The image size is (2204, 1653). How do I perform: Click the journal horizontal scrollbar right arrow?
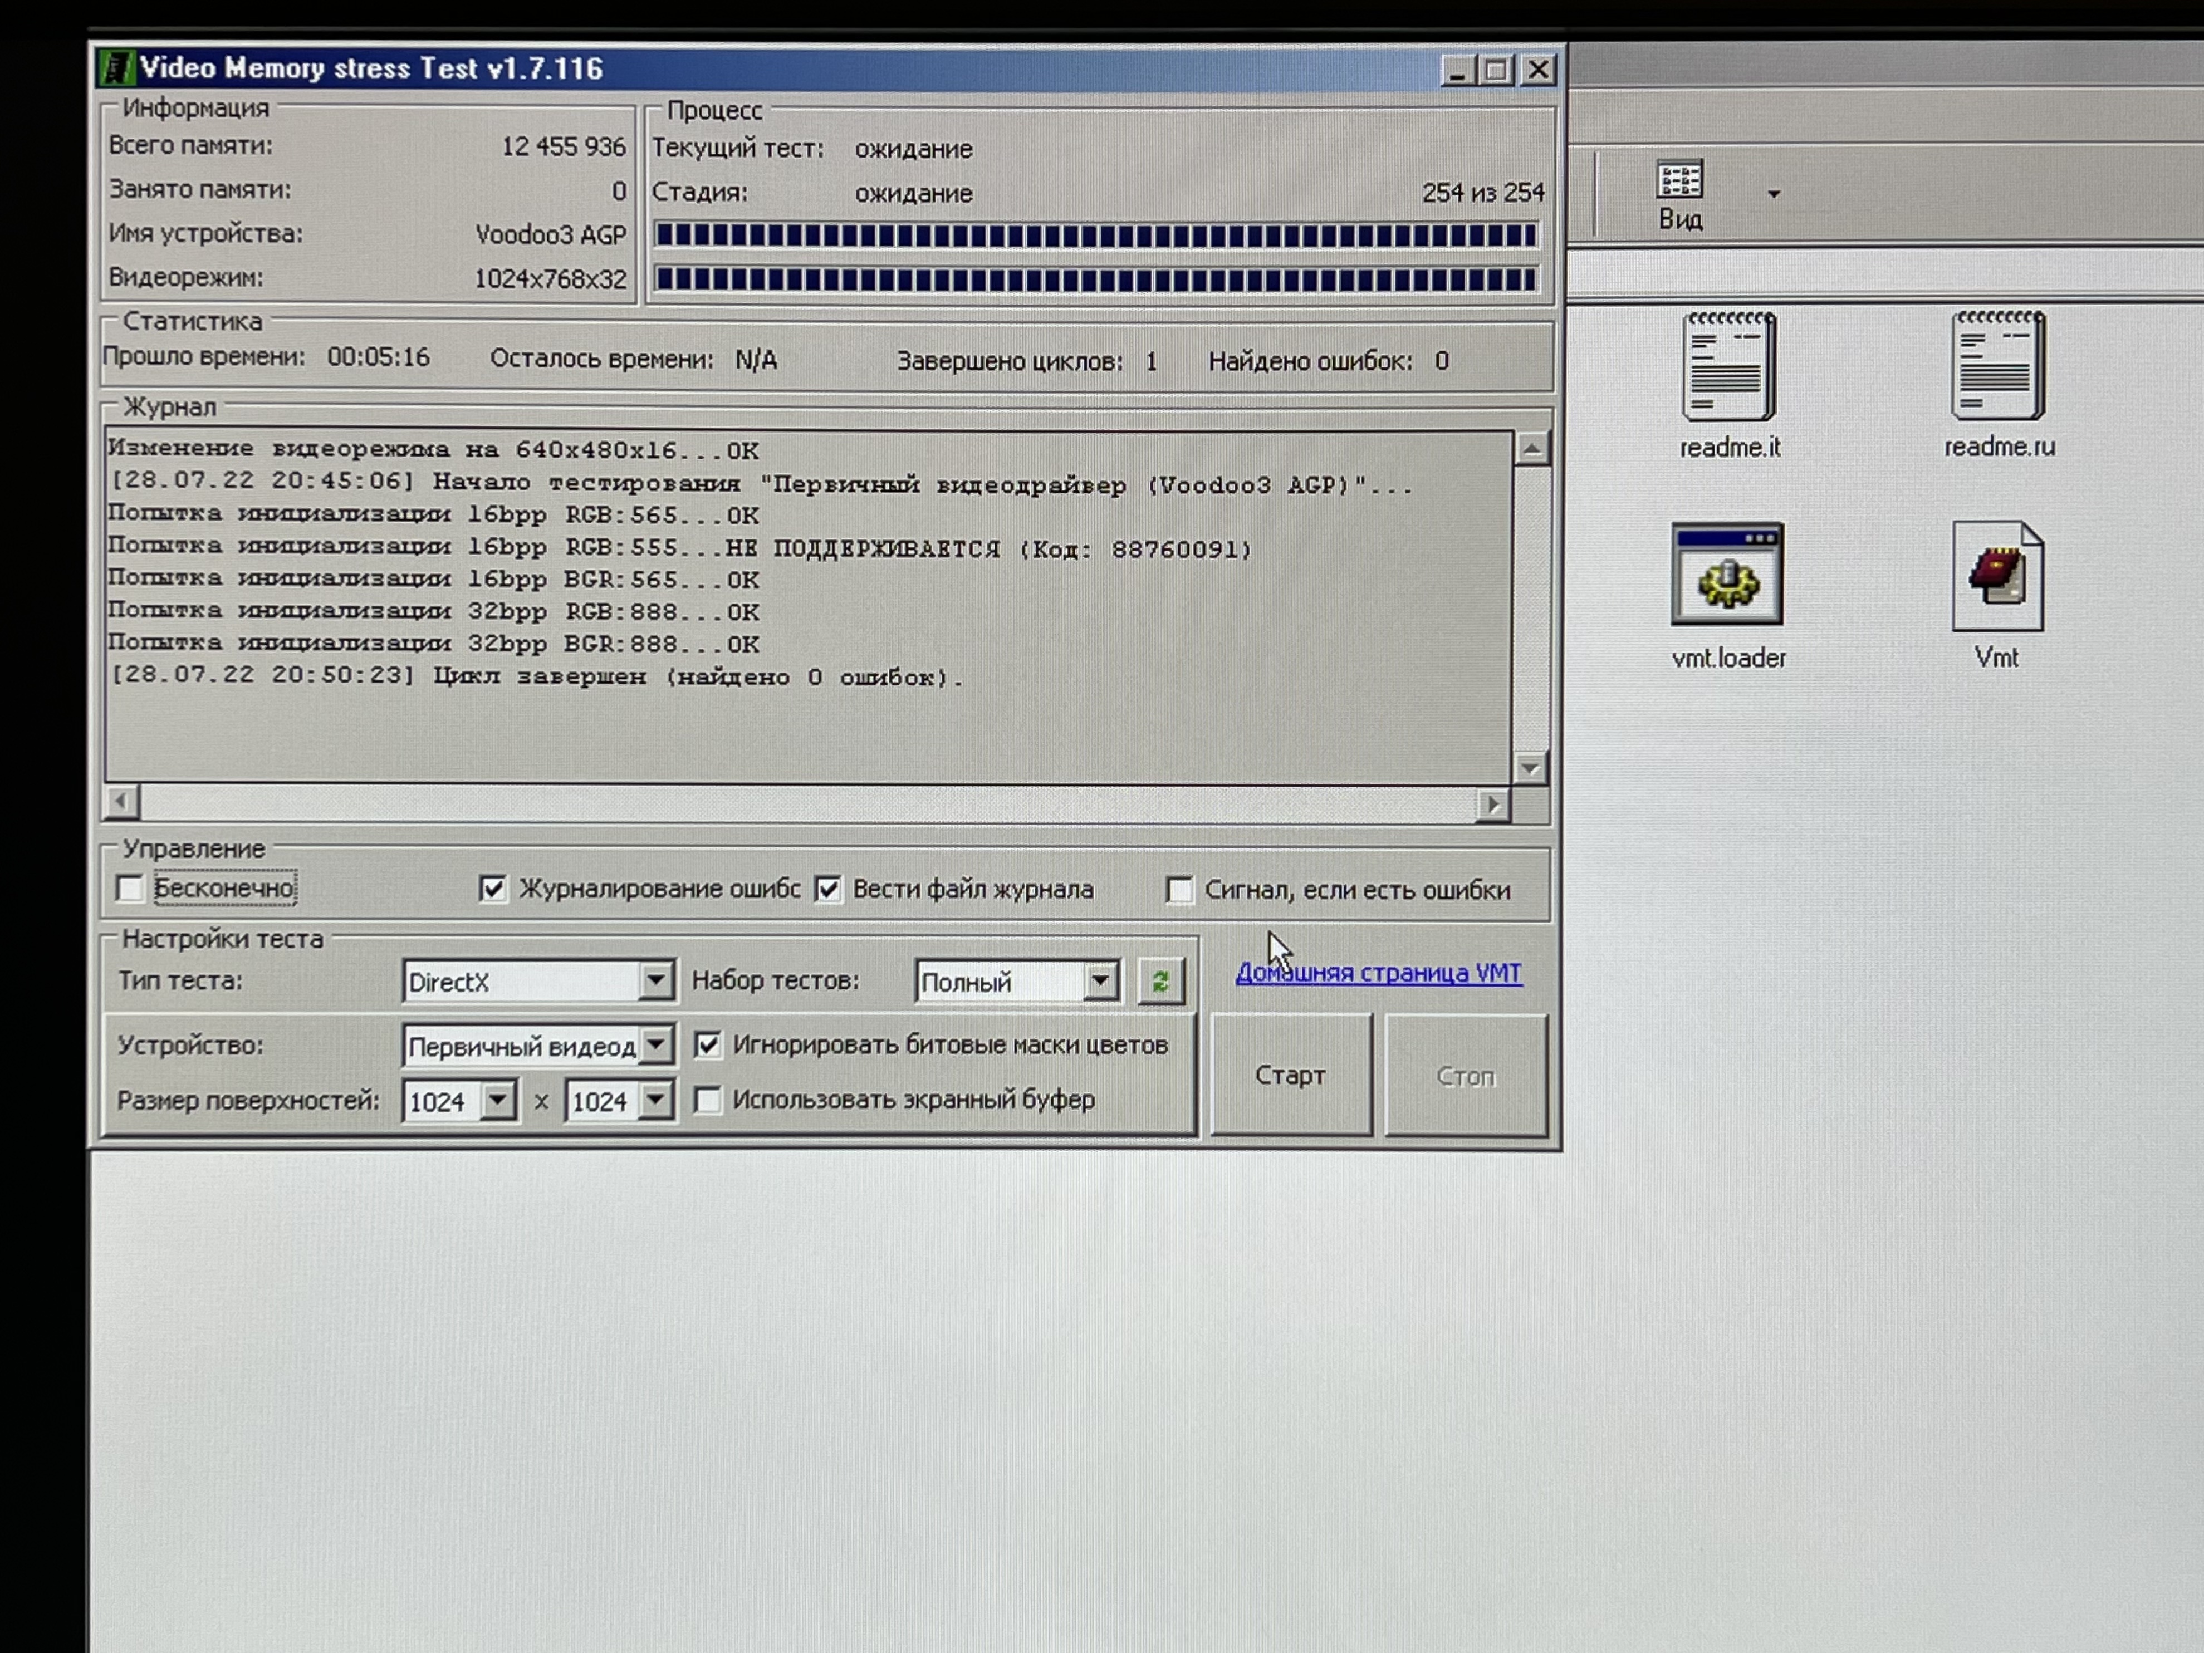[x=1492, y=804]
